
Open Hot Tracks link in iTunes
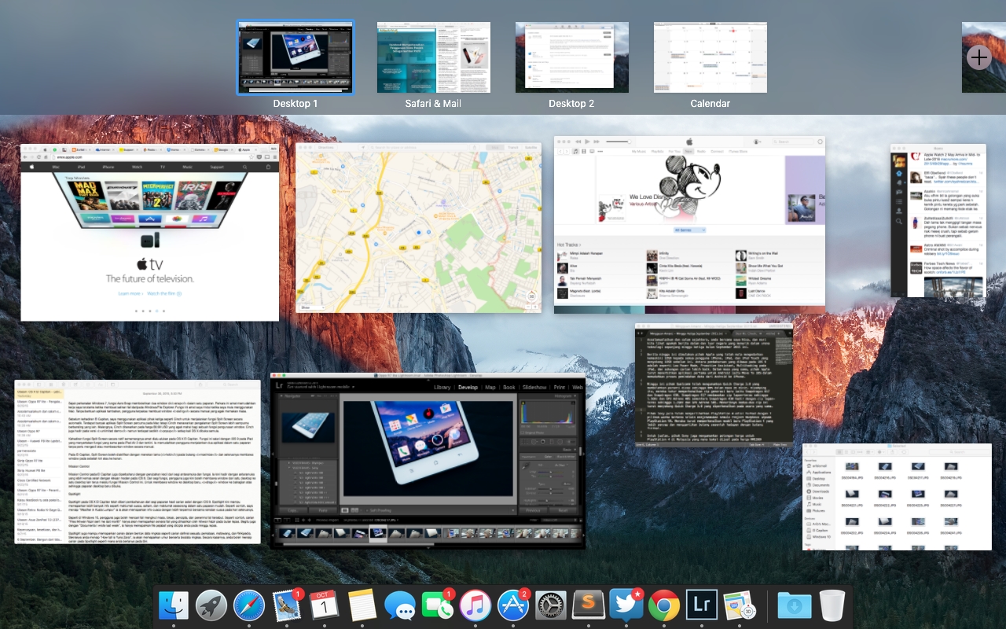point(569,245)
